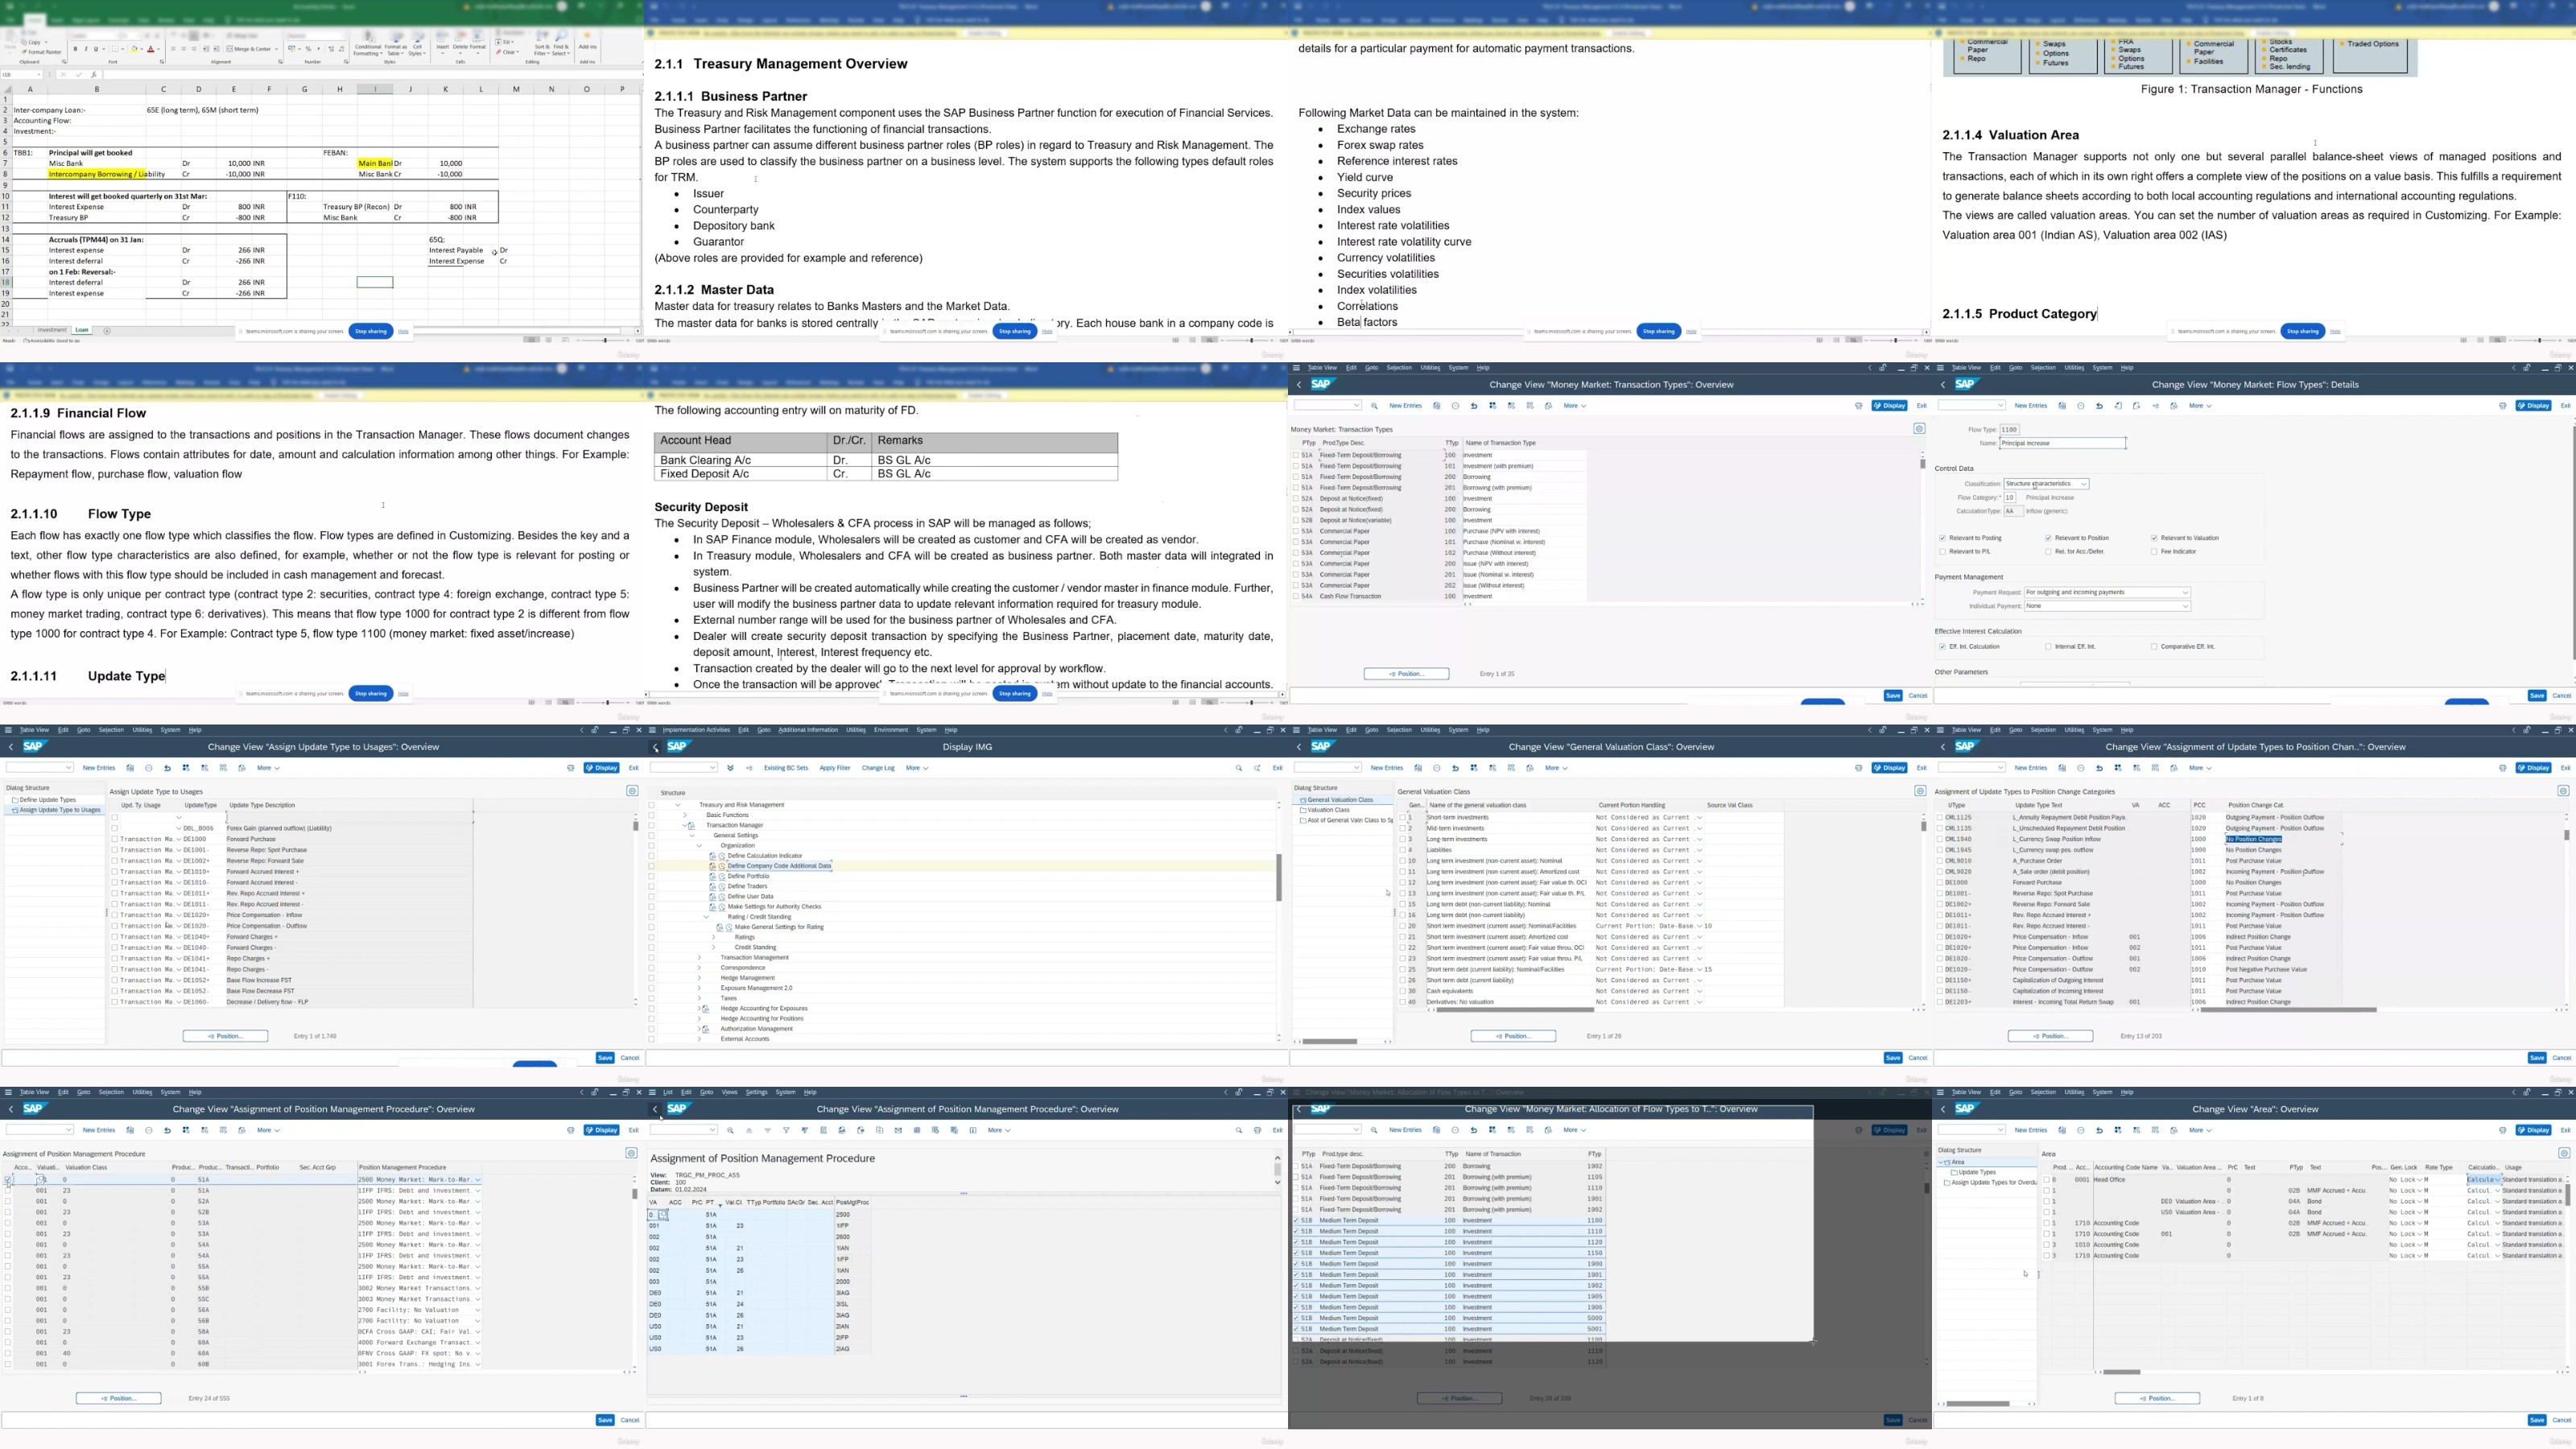Expand Hedge Management node in IMG tree

699,978
